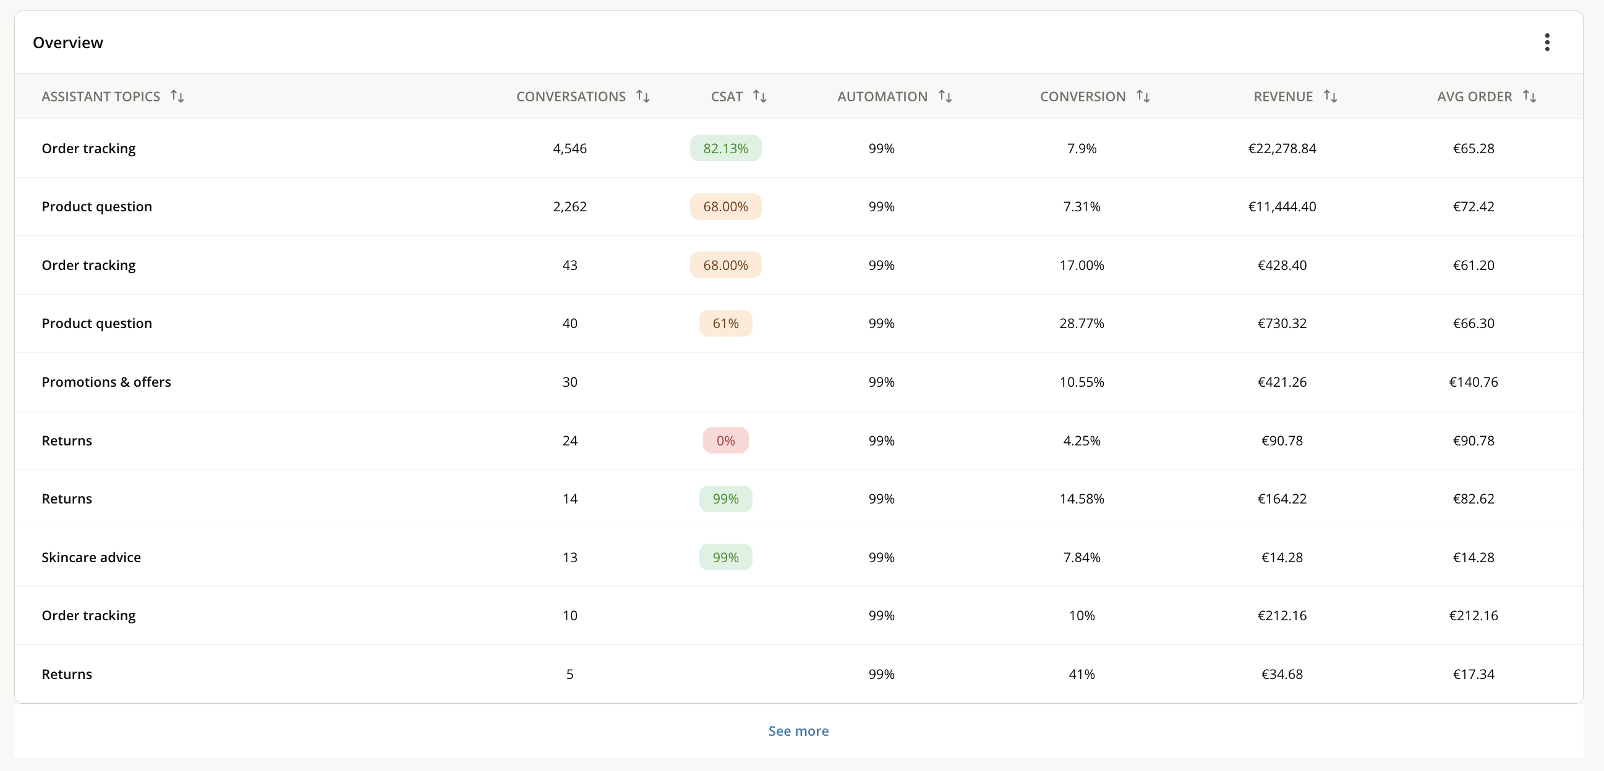Select Returns row with 41% conversion

tap(799, 674)
